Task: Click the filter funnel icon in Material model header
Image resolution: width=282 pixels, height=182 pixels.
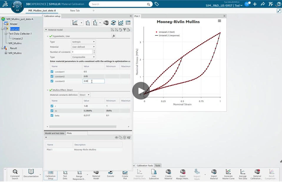Action: click(x=125, y=30)
